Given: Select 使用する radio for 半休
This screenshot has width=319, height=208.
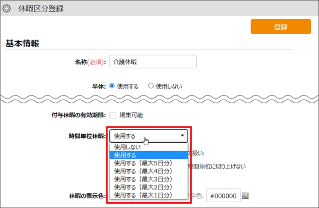Looking at the screenshot, I should tap(112, 86).
